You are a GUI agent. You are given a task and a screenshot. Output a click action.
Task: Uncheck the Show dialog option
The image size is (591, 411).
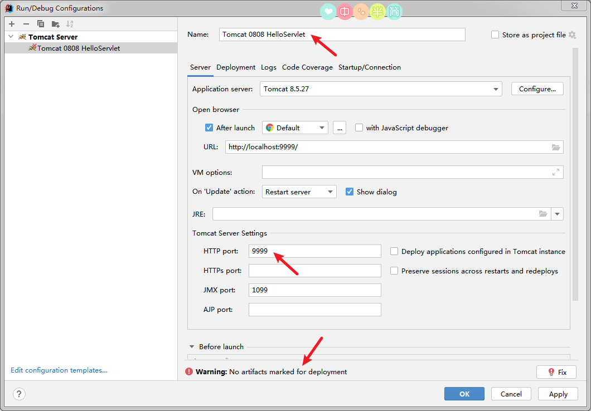pyautogui.click(x=350, y=192)
